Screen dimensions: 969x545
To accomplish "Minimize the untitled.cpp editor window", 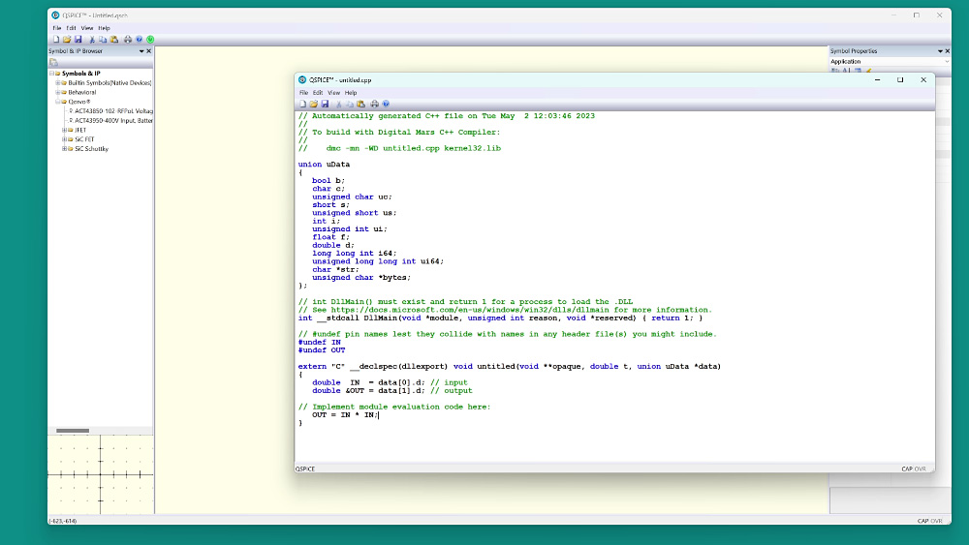I will (x=878, y=80).
